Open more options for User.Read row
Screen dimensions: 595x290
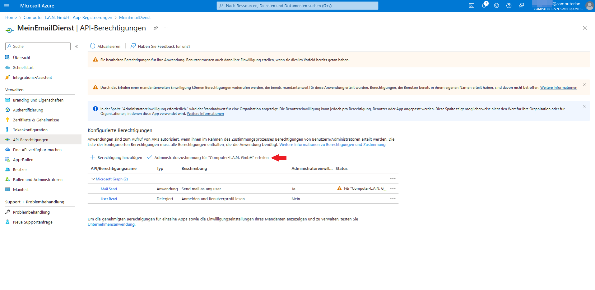(x=393, y=198)
